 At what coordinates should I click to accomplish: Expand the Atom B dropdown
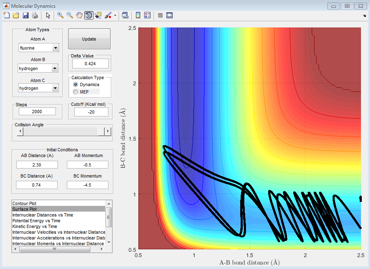pos(55,68)
